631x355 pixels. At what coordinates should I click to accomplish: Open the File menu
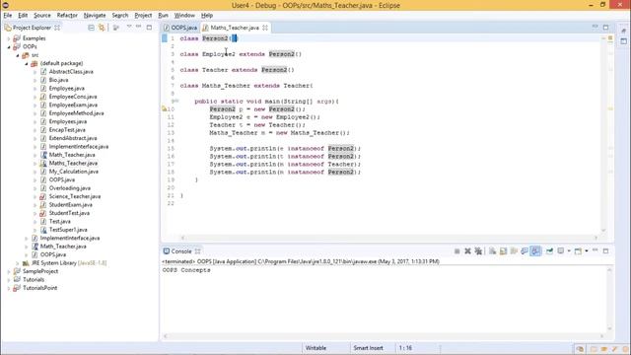(x=8, y=16)
